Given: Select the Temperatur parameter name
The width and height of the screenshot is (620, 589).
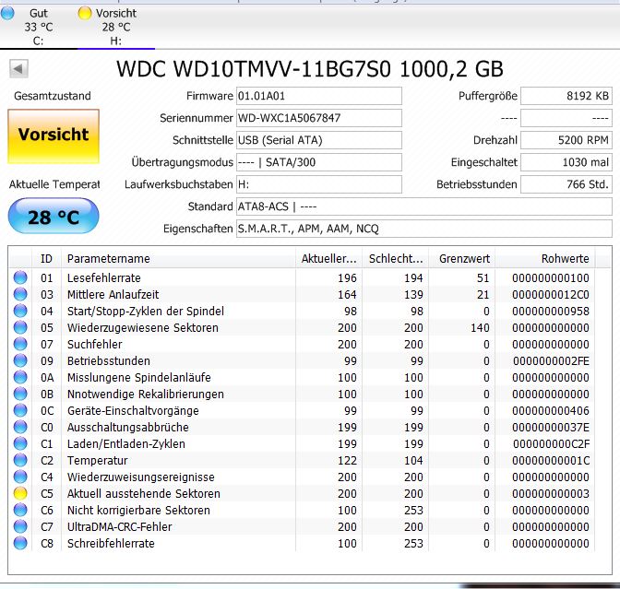Looking at the screenshot, I should (x=97, y=461).
